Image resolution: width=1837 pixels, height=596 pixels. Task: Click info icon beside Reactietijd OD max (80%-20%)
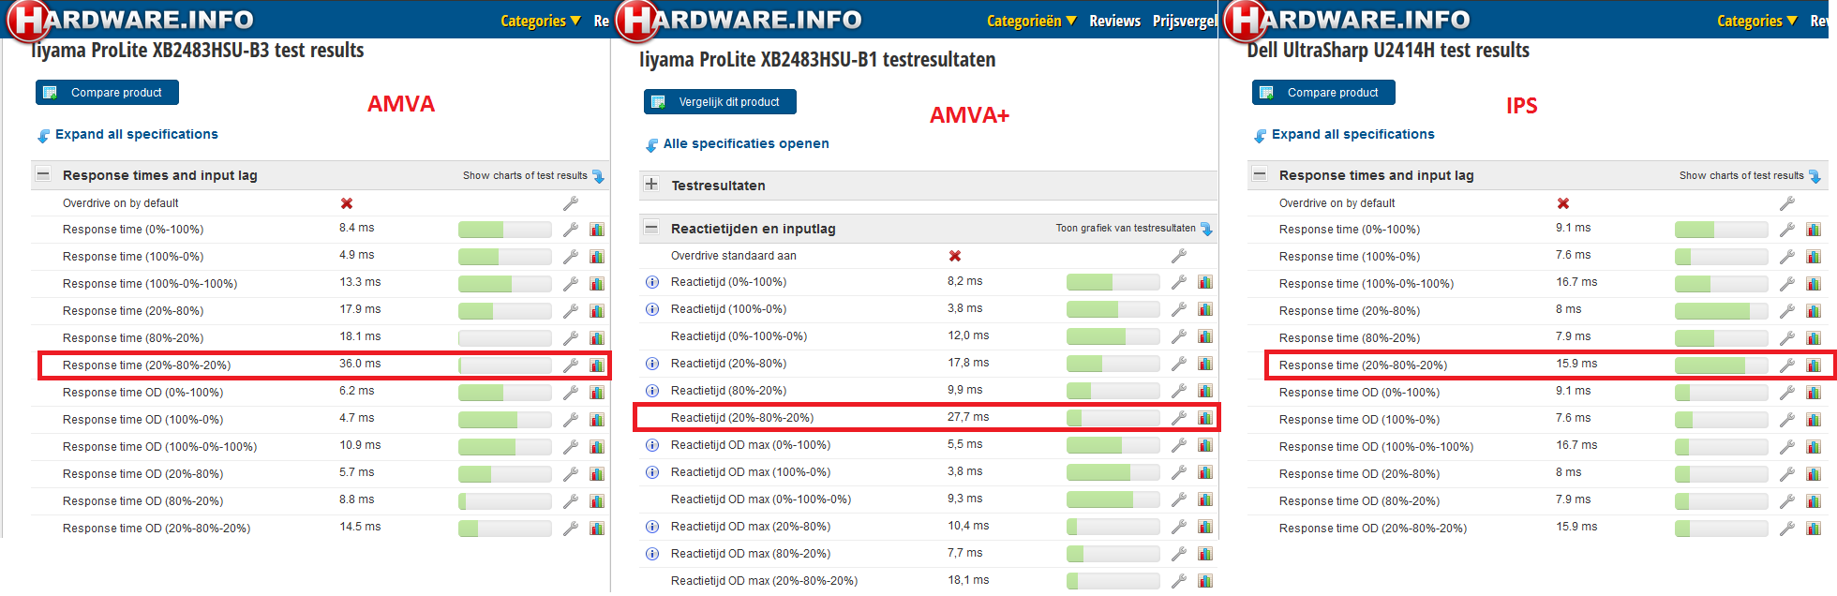(x=652, y=554)
